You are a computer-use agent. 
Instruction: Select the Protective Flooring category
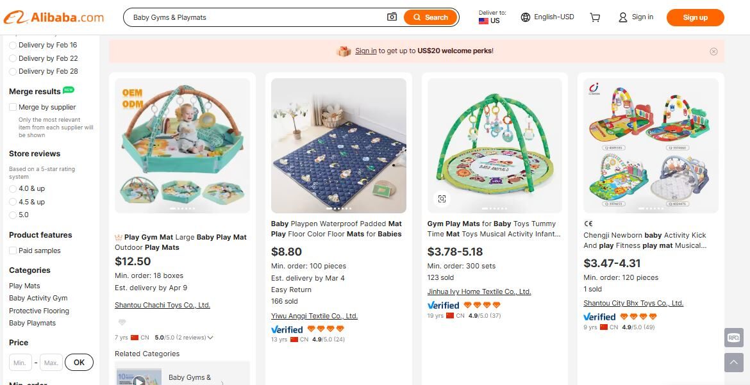pos(38,311)
